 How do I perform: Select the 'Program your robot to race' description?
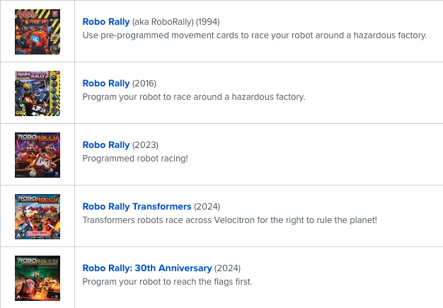click(x=194, y=97)
